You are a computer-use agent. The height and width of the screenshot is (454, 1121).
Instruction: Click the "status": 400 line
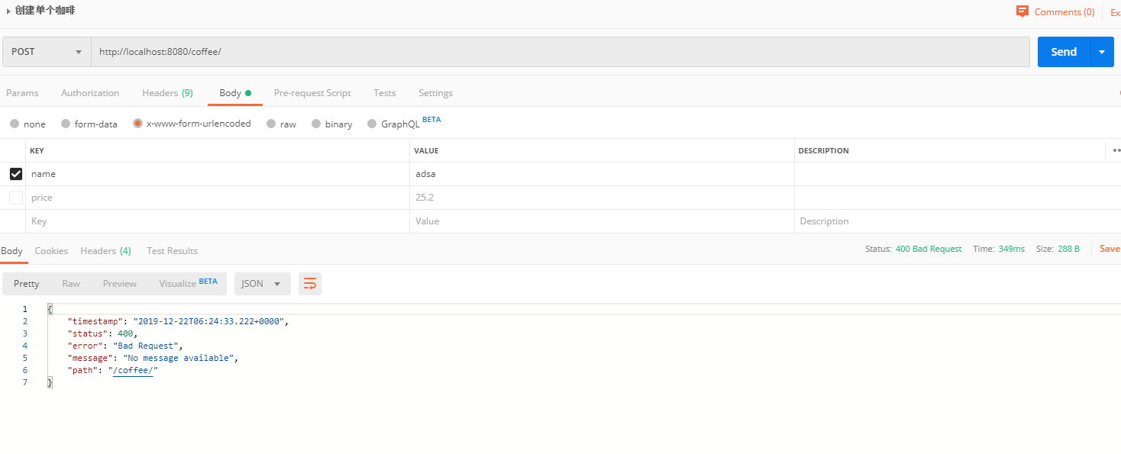tap(102, 333)
